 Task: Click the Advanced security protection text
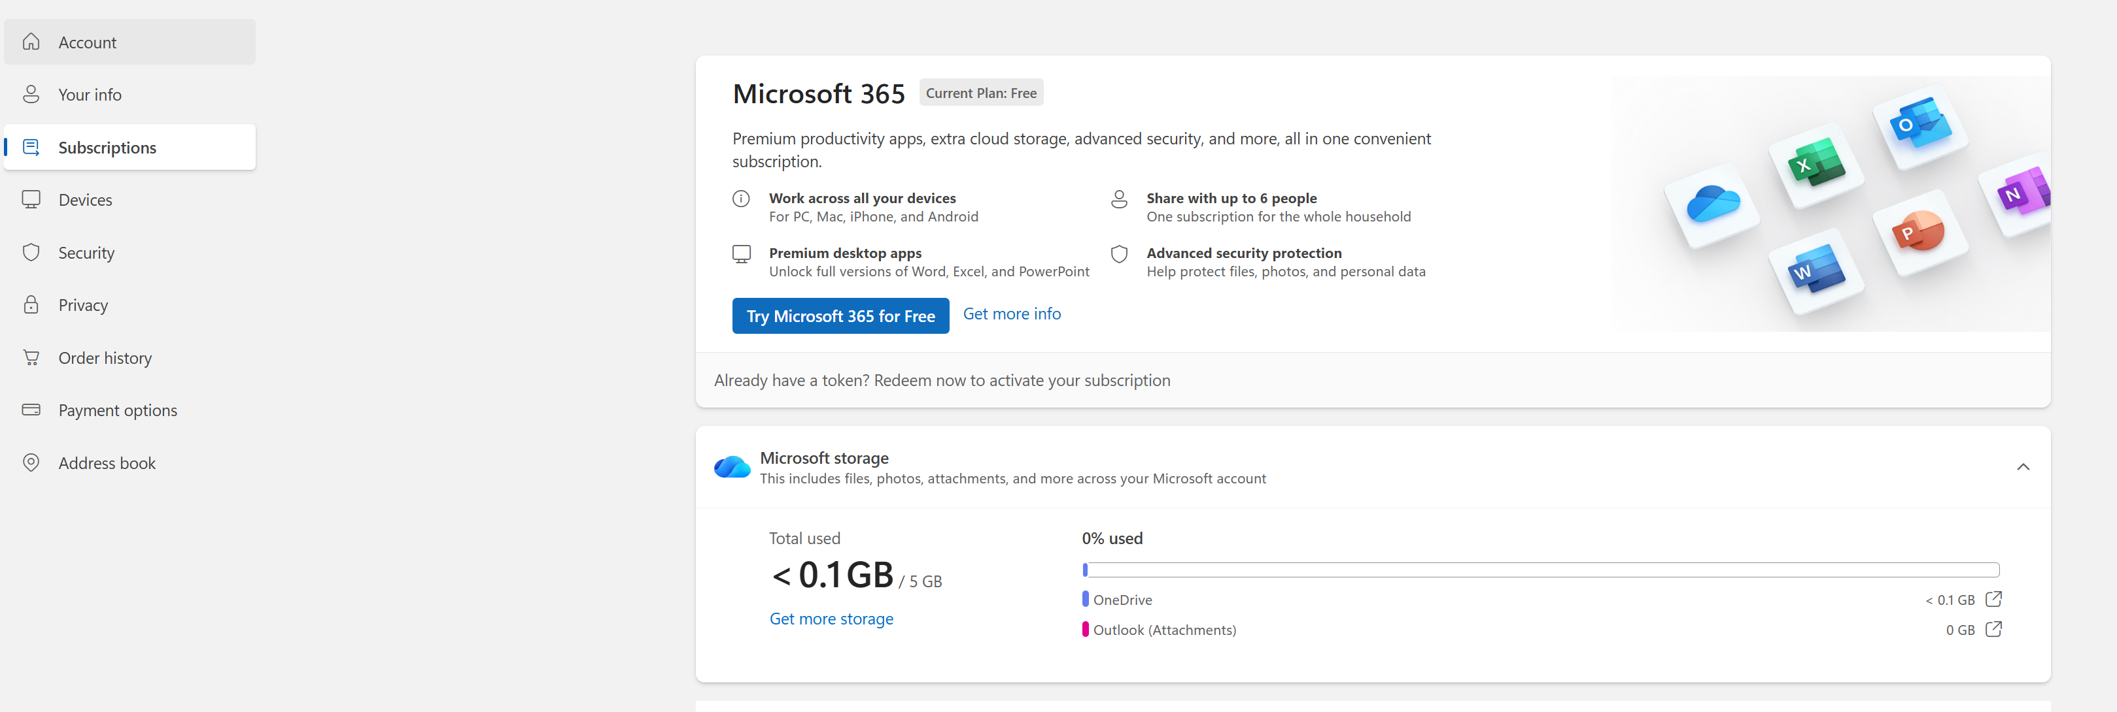[x=1243, y=253]
